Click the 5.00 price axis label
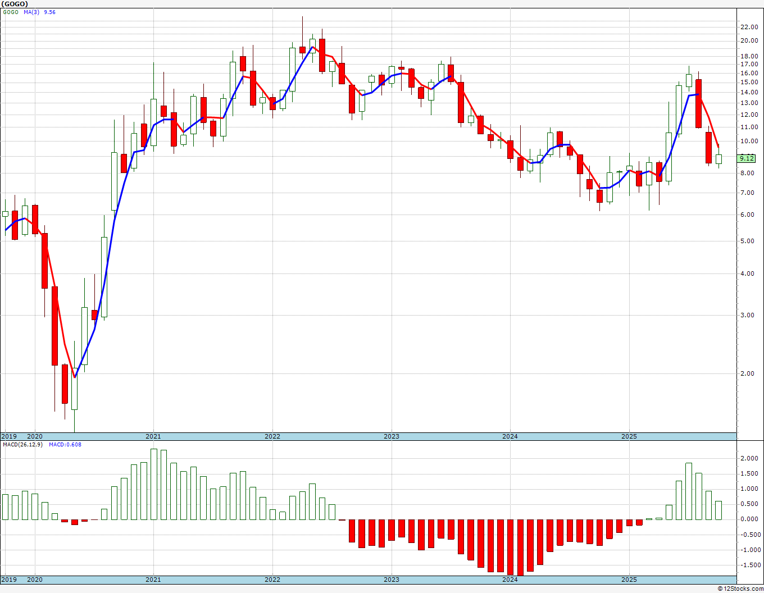The width and height of the screenshot is (764, 593). point(747,241)
